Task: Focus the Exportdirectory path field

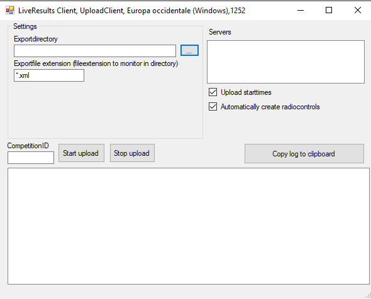Action: pos(95,51)
